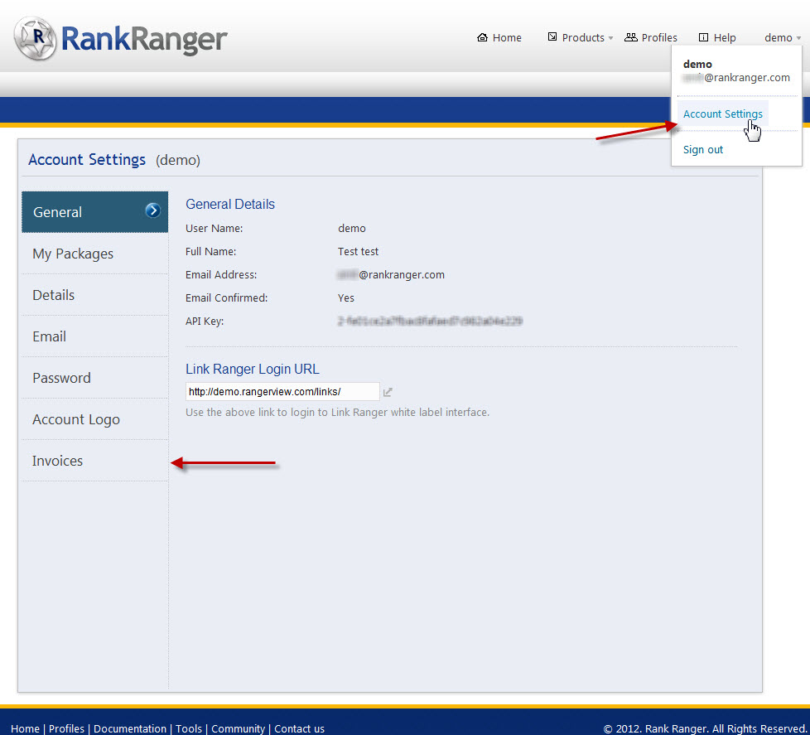Select the Details tab in sidebar
This screenshot has width=810, height=735.
(54, 295)
